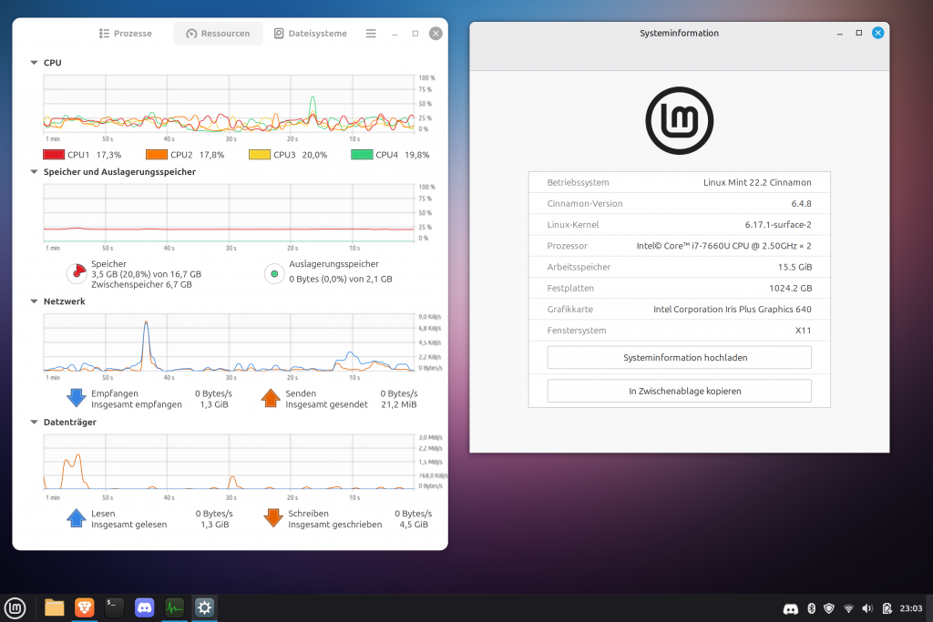Click the volume speaker tray icon
The height and width of the screenshot is (622, 933).
coord(866,608)
